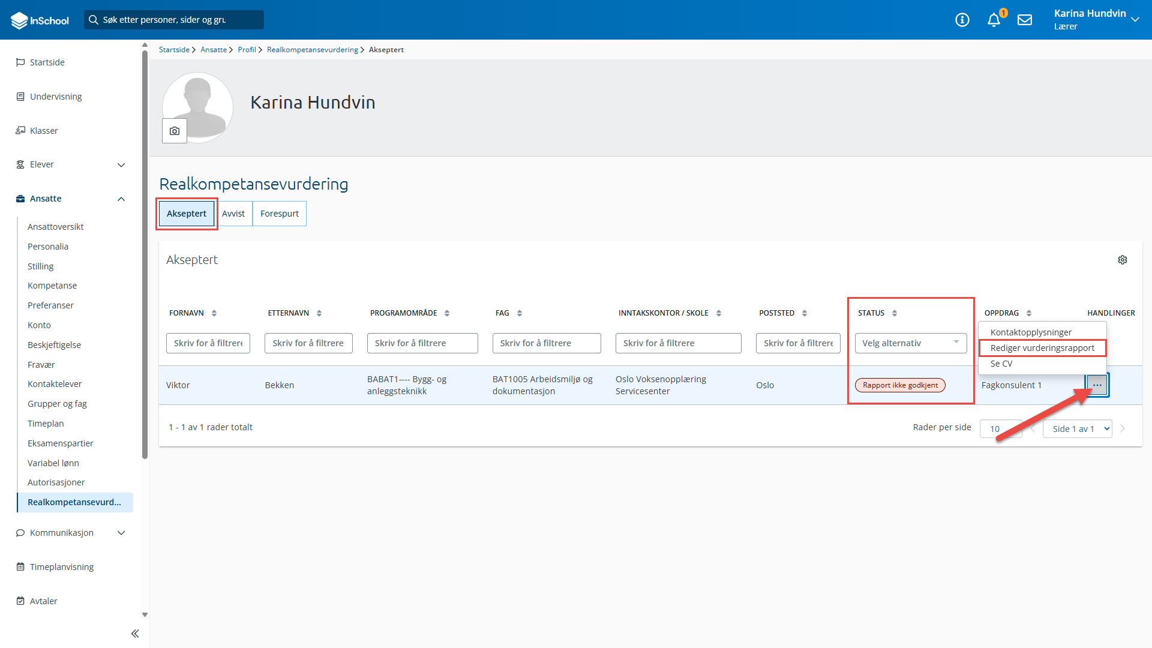
Task: Click the three-dots actions button for Viktor
Action: tap(1097, 385)
